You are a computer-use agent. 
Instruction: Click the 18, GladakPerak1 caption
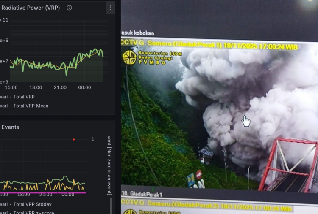pos(142,194)
